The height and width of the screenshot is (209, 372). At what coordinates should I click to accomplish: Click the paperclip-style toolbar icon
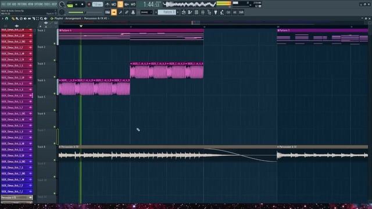click(x=127, y=12)
